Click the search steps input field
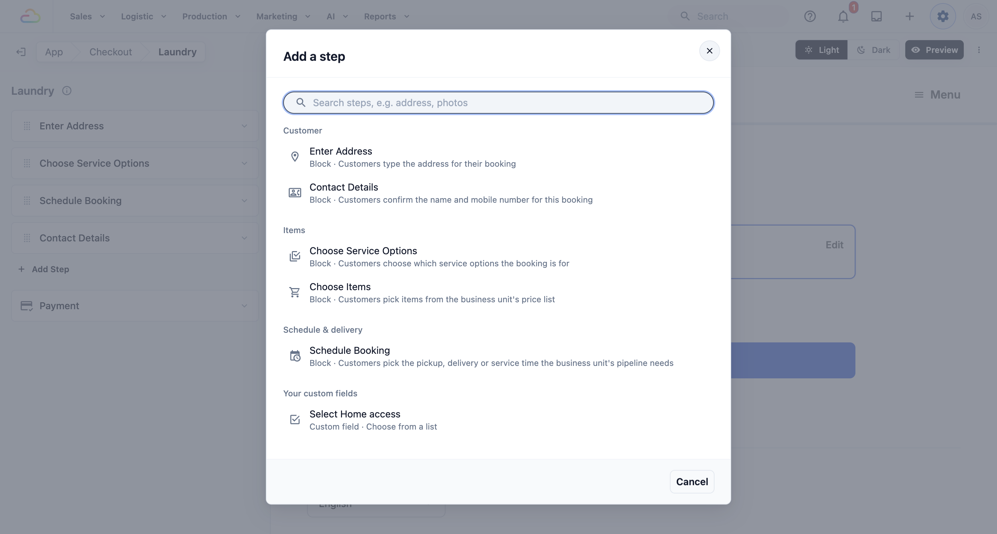Screen dimensions: 997x534 click(498, 102)
